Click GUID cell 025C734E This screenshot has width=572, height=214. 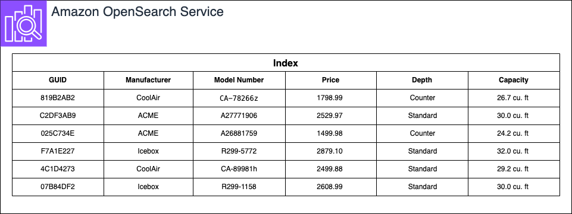coord(58,134)
